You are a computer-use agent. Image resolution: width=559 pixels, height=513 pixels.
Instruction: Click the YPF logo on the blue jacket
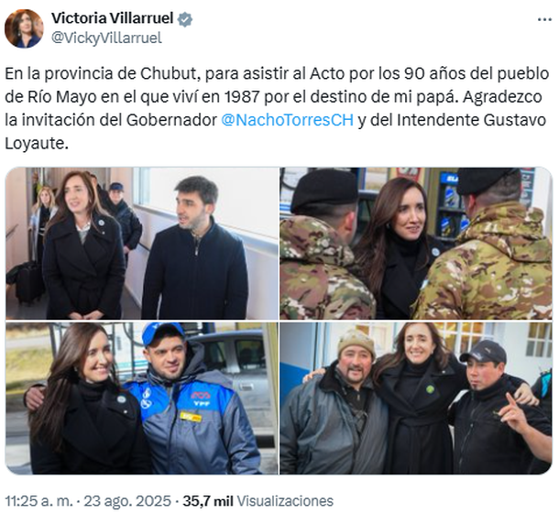tap(202, 399)
